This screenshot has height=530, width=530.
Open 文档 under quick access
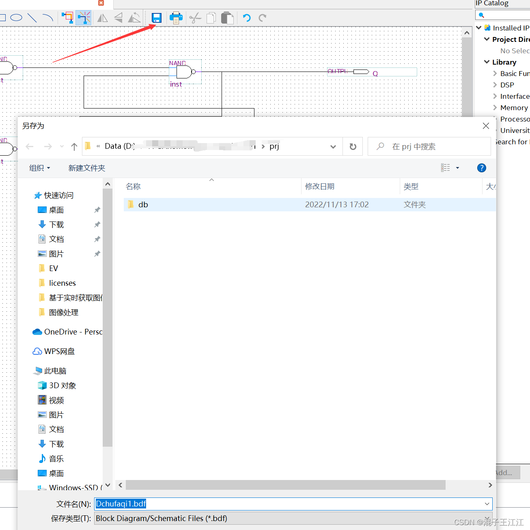click(x=51, y=239)
